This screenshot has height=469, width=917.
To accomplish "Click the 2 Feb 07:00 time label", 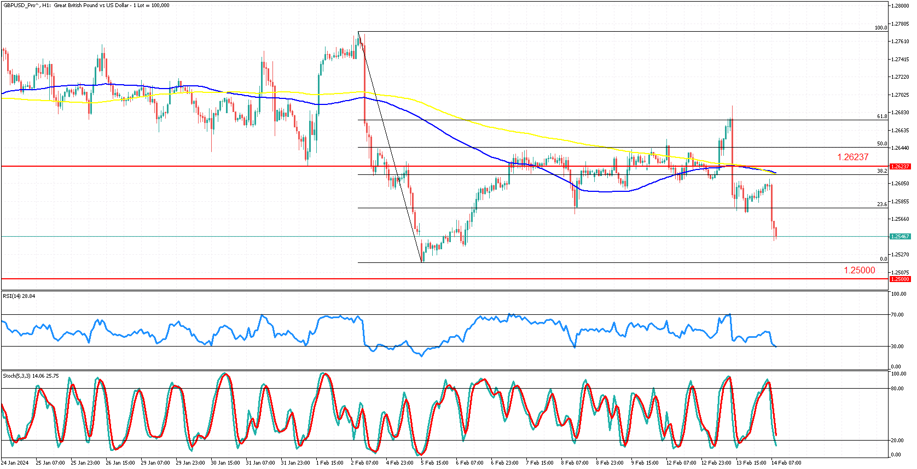I will pos(365,463).
